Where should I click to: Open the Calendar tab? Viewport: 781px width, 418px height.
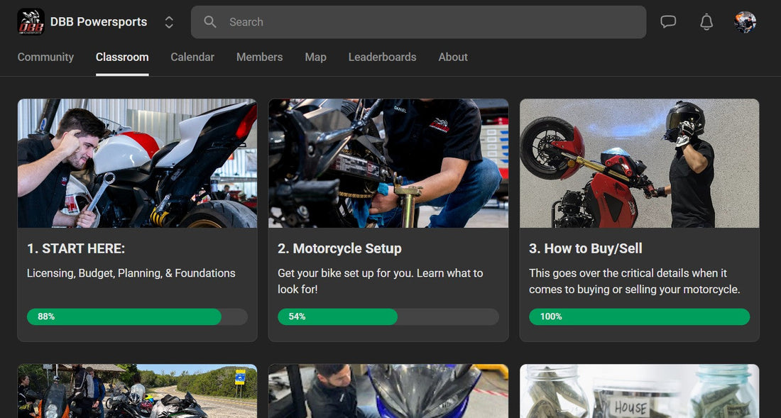pos(192,57)
